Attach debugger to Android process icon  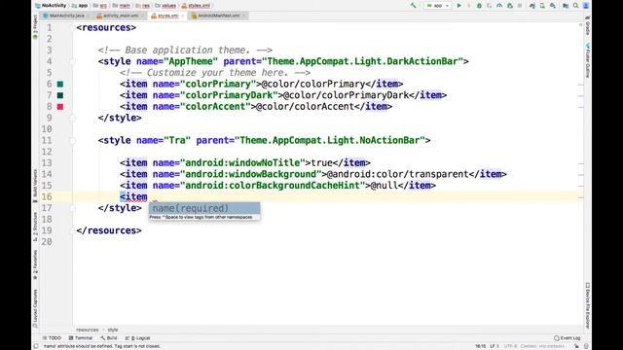coord(510,6)
